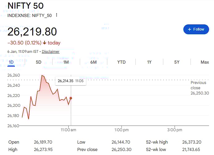This screenshot has width=214, height=155.
Task: Click the 1:00 pm axis label
Action: (x=122, y=130)
